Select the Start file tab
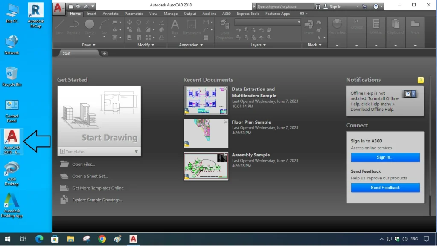This screenshot has width=437, height=246. tap(79, 53)
